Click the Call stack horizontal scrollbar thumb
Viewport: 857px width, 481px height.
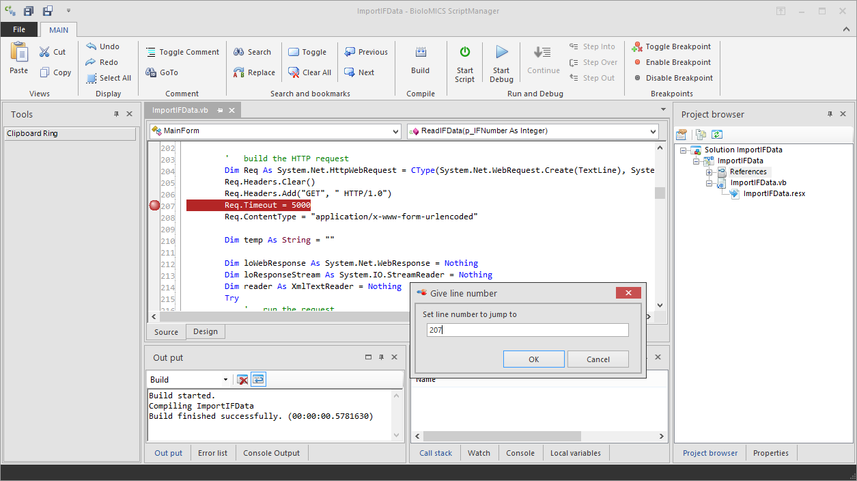[x=502, y=436]
